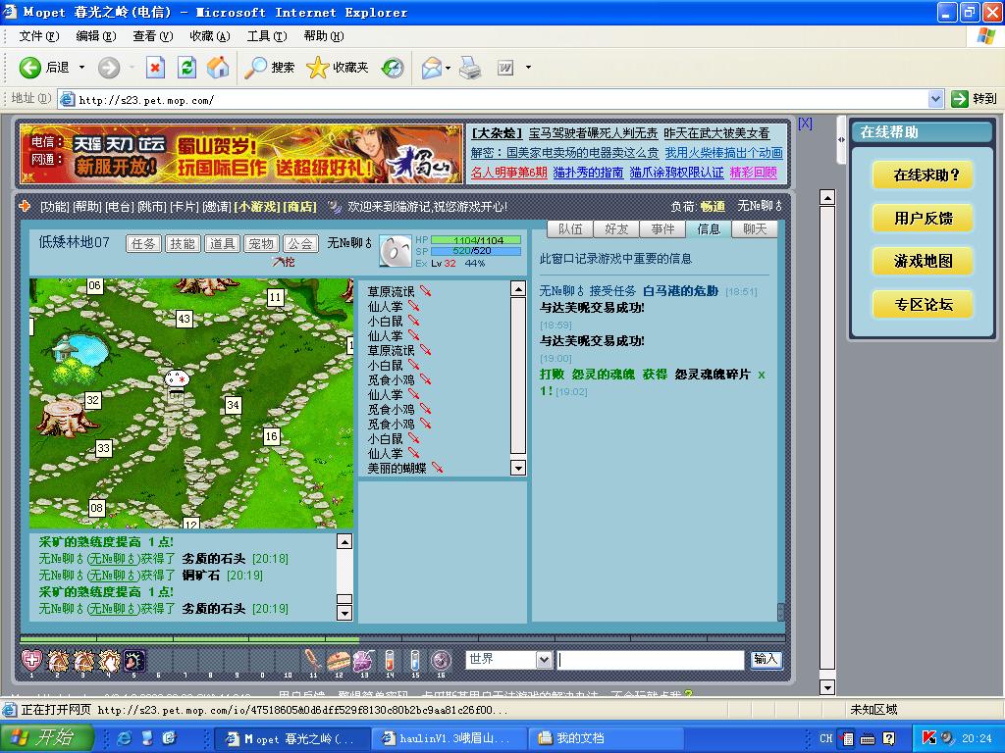Open the 公会 guild button

click(x=300, y=244)
